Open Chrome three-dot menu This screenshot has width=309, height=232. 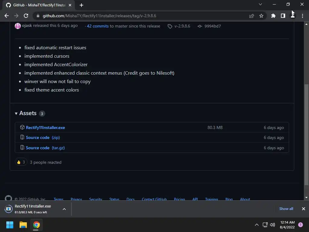pyautogui.click(x=302, y=16)
